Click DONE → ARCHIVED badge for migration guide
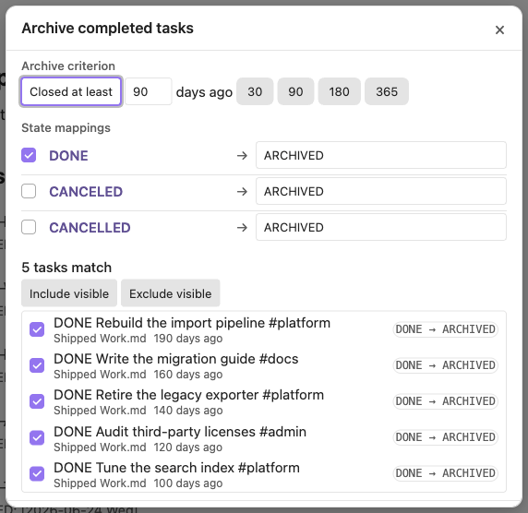528x513 pixels. [x=445, y=365]
